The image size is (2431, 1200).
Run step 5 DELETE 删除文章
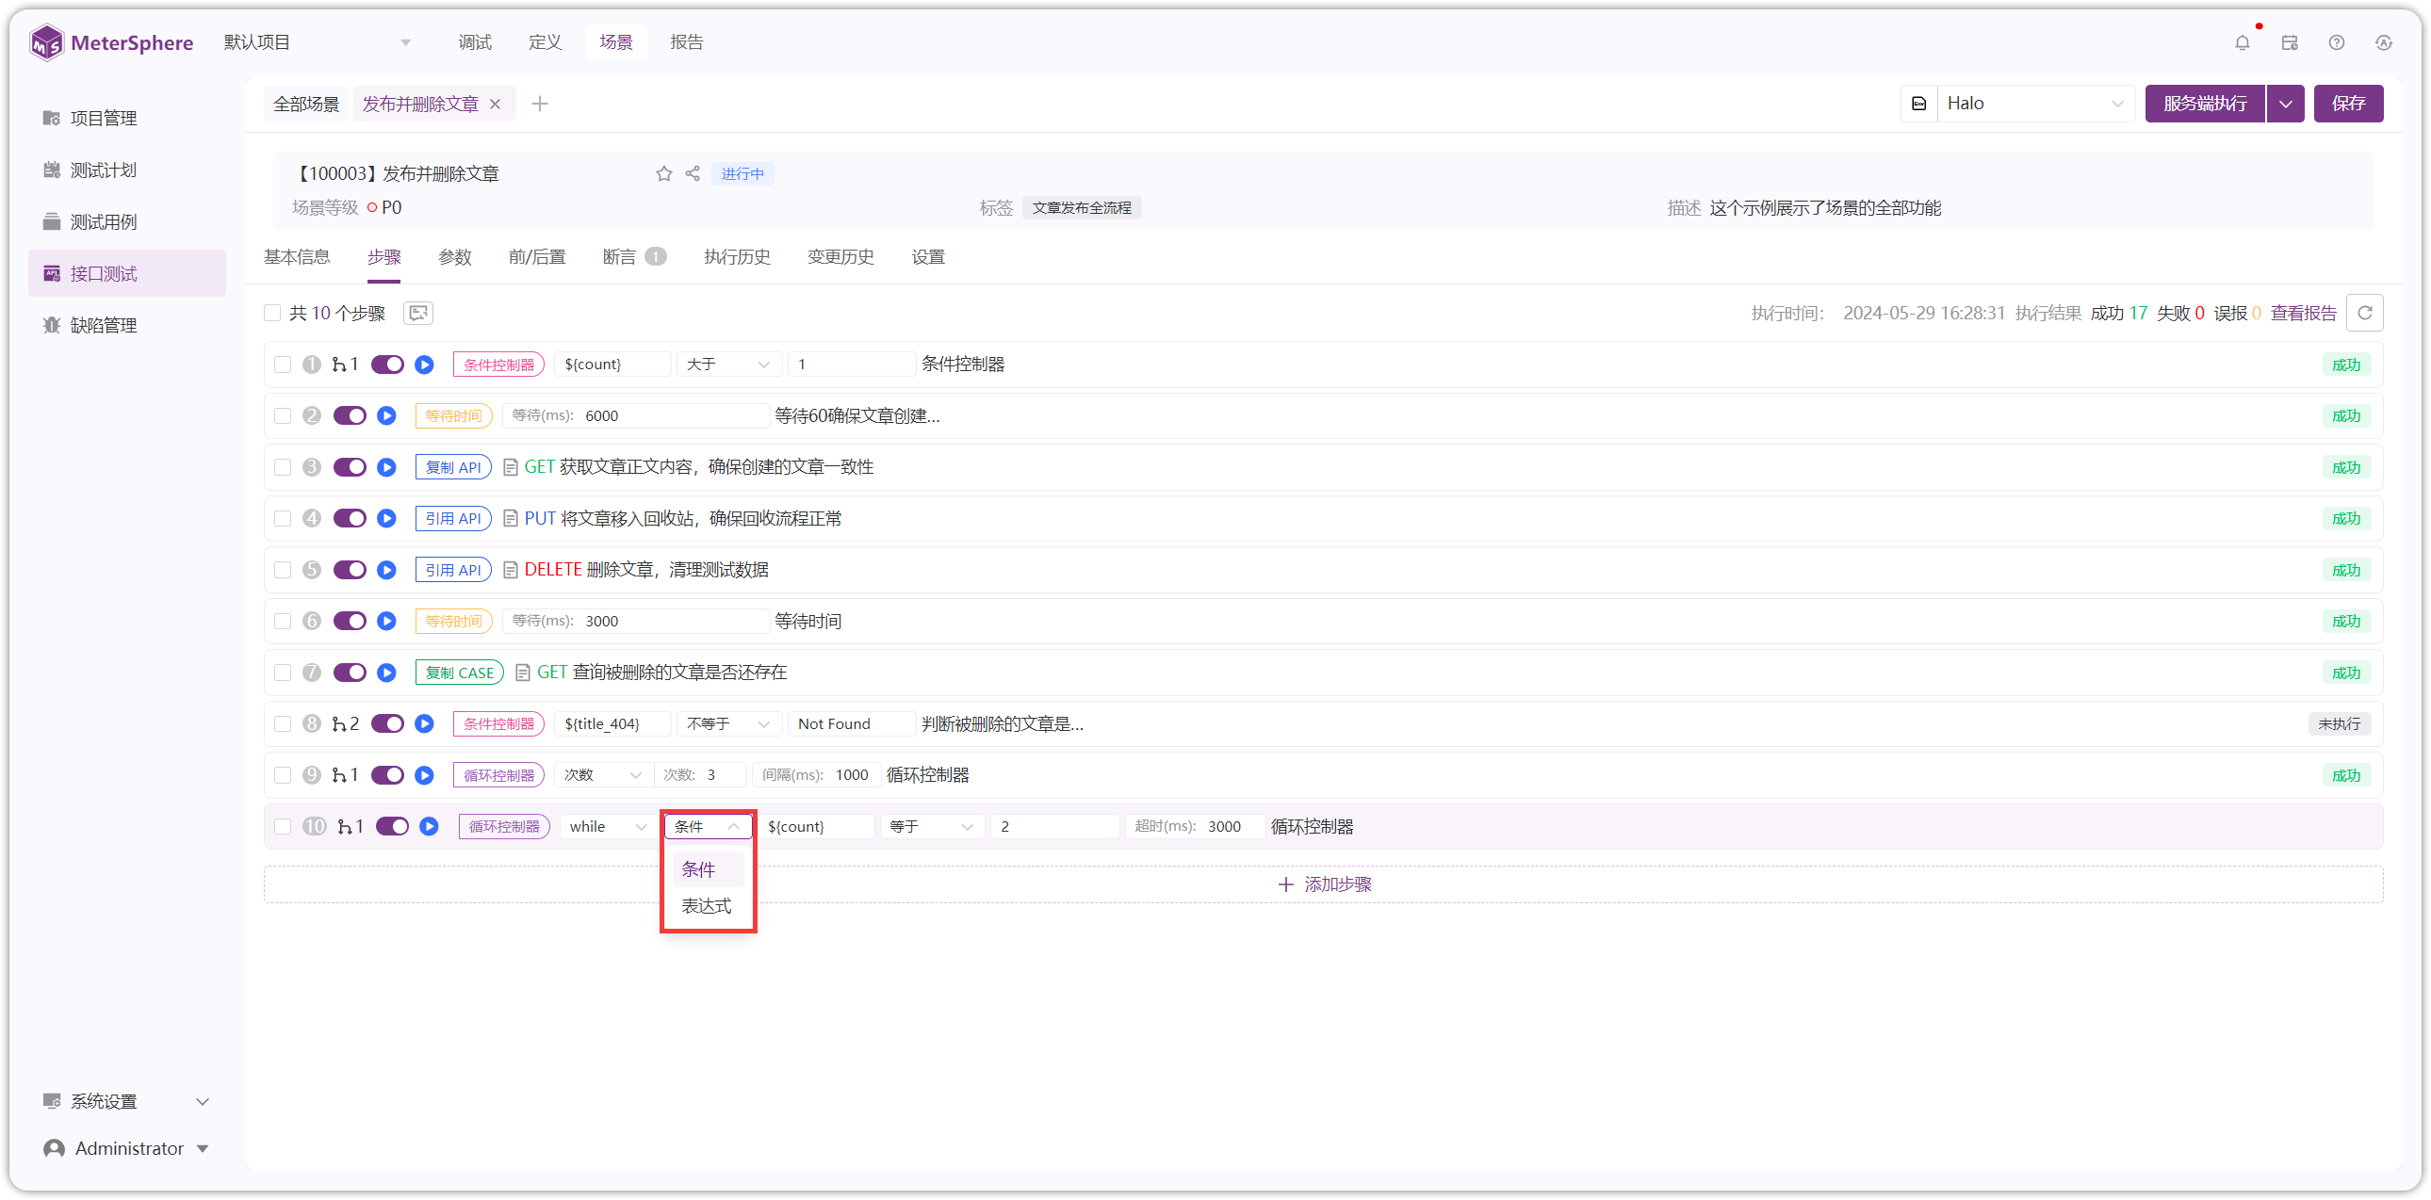pos(387,570)
